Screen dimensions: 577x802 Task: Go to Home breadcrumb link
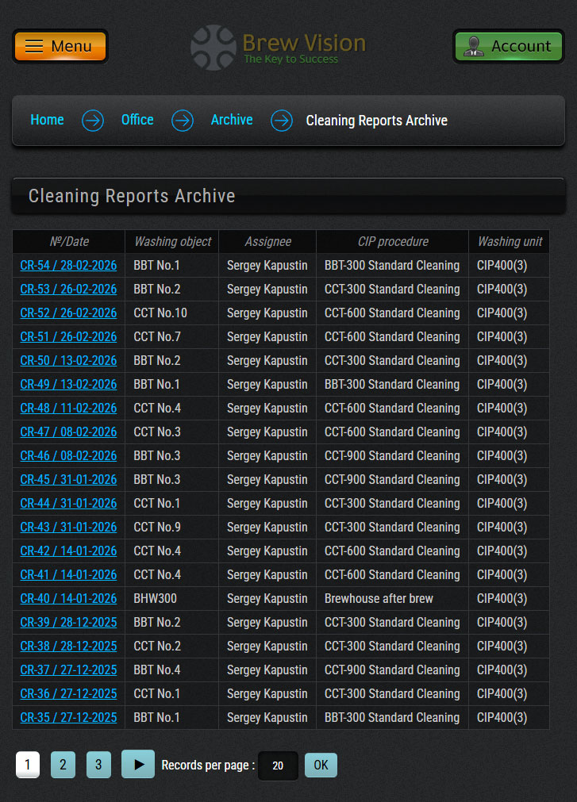click(47, 120)
